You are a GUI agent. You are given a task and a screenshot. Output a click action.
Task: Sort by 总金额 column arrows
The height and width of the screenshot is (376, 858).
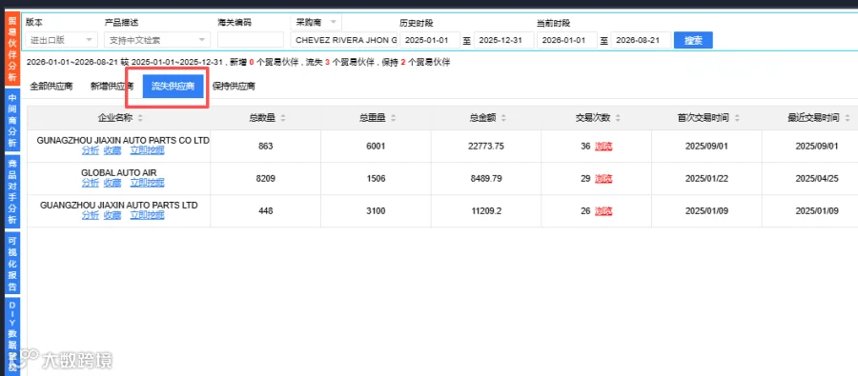coord(503,118)
